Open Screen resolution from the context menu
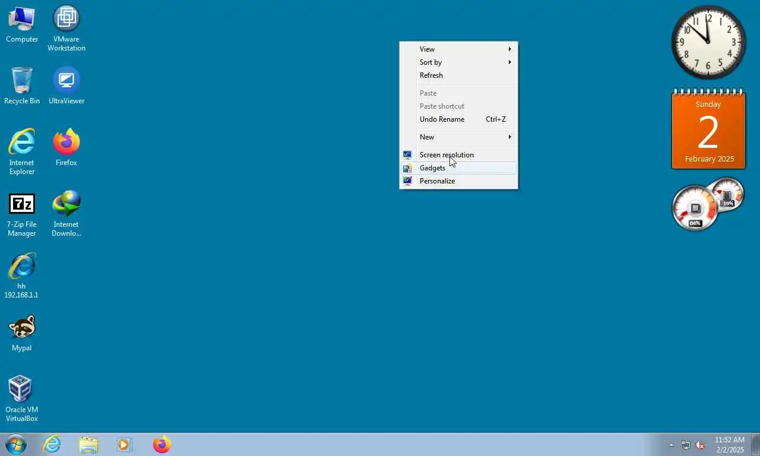The image size is (760, 456). 458,155
